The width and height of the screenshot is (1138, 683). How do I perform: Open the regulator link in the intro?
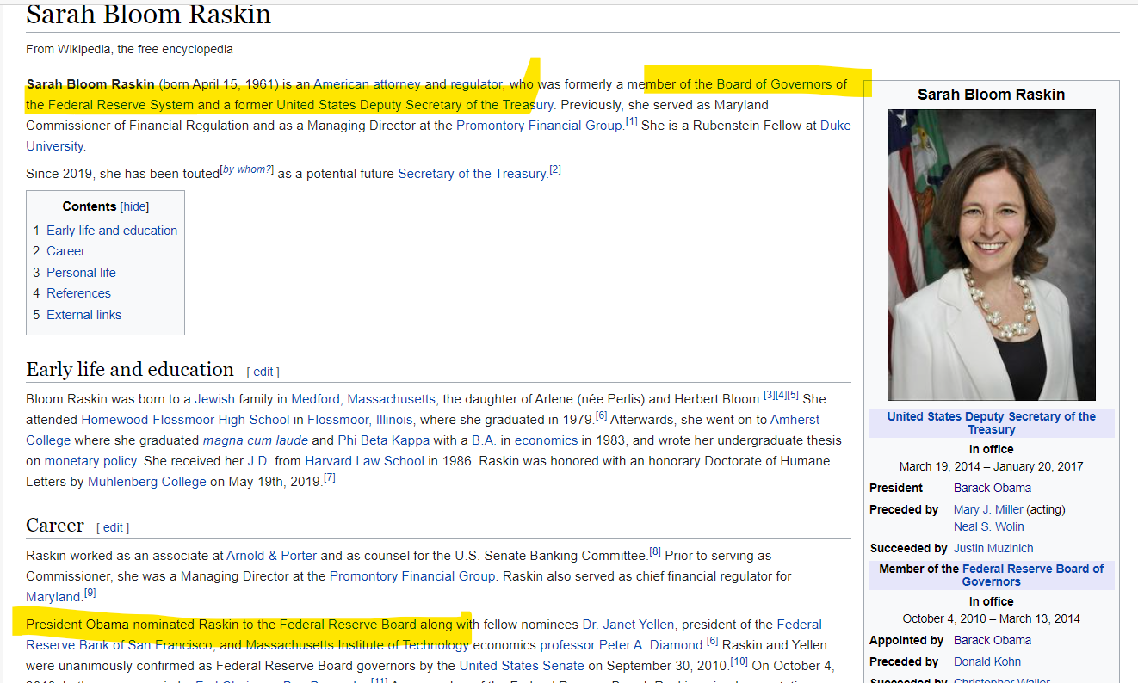pyautogui.click(x=476, y=84)
